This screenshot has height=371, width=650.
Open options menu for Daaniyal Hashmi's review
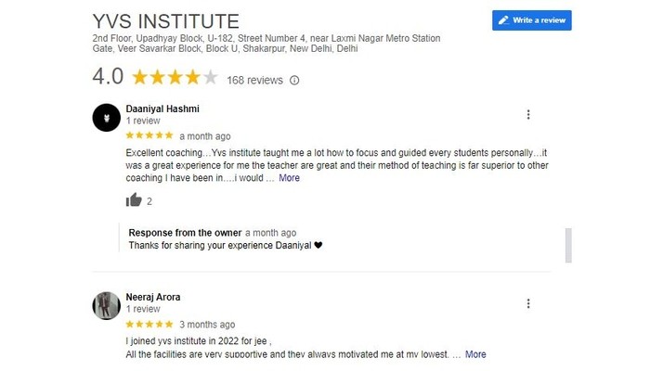pos(528,115)
